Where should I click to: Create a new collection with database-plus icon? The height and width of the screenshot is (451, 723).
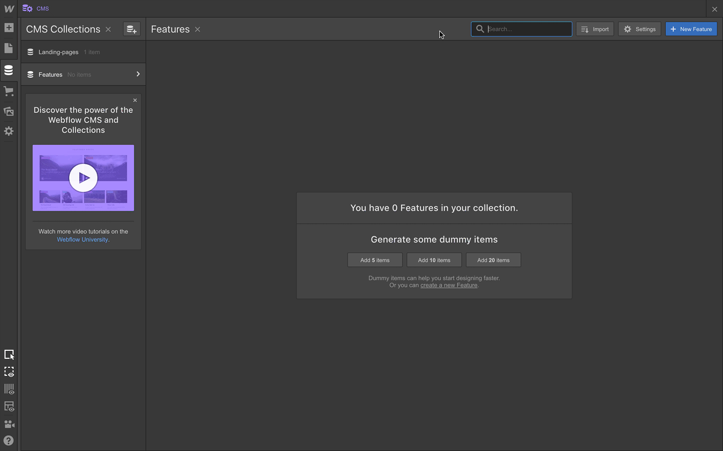(132, 29)
